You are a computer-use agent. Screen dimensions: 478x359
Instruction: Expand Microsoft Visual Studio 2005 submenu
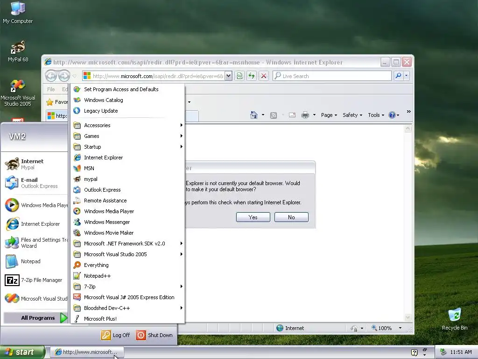coord(128,254)
